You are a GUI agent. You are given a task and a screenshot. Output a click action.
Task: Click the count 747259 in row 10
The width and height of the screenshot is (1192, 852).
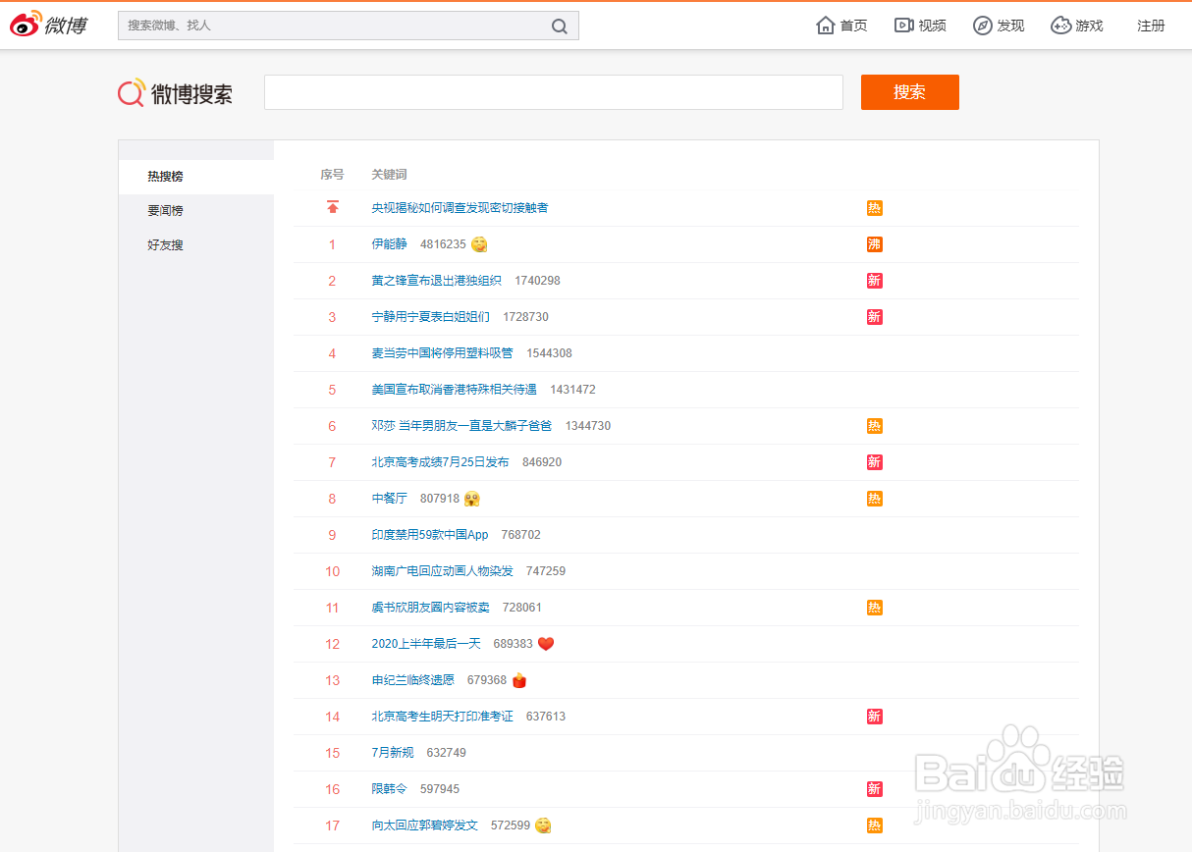pos(545,571)
